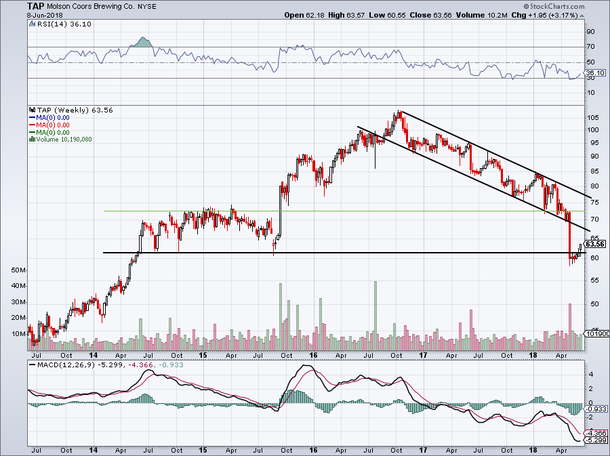Click the Close 63.56 header value

(x=430, y=15)
